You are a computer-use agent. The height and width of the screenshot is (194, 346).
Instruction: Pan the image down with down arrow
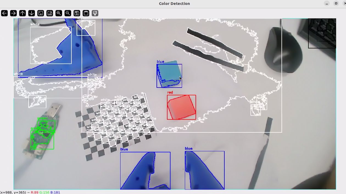(32, 13)
